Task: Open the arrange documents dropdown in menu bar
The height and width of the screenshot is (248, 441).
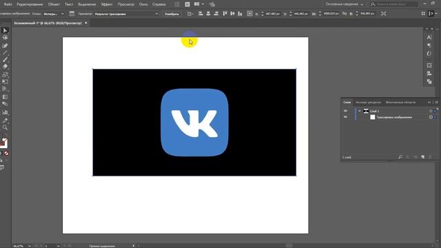Action: pyautogui.click(x=199, y=4)
